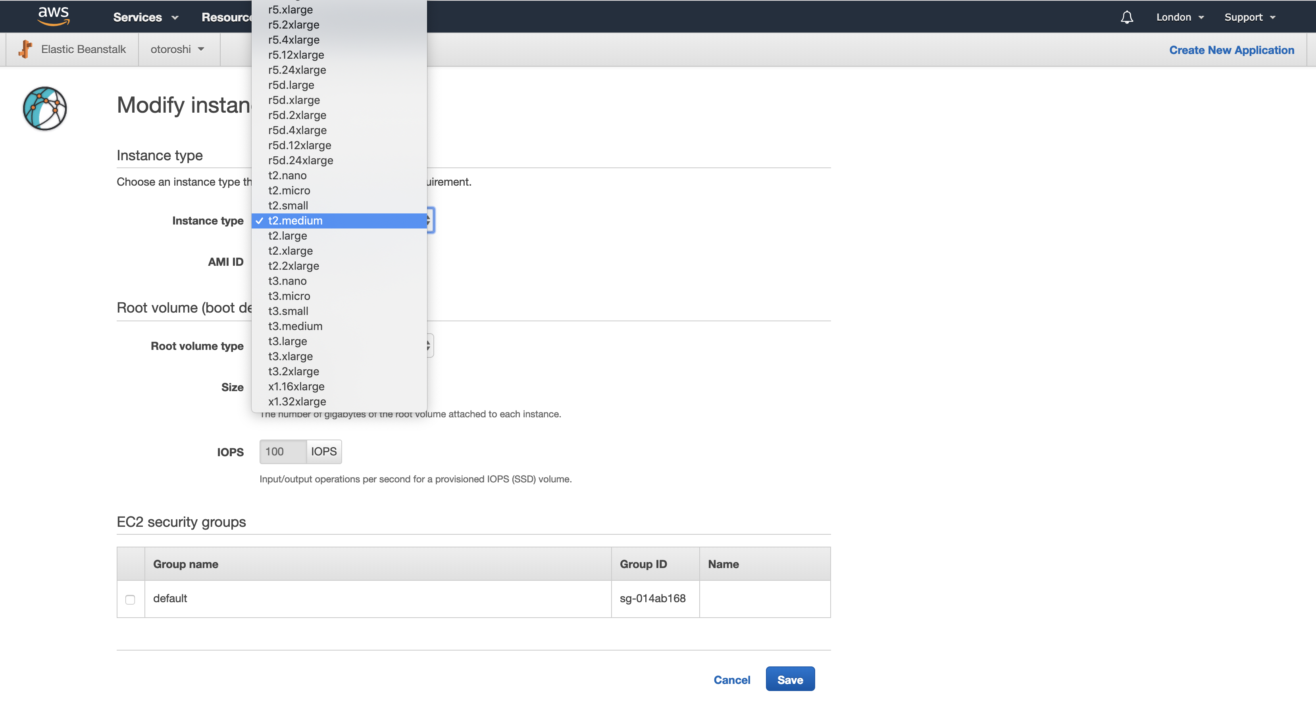
Task: Select the x1.32xlarge option
Action: (297, 401)
